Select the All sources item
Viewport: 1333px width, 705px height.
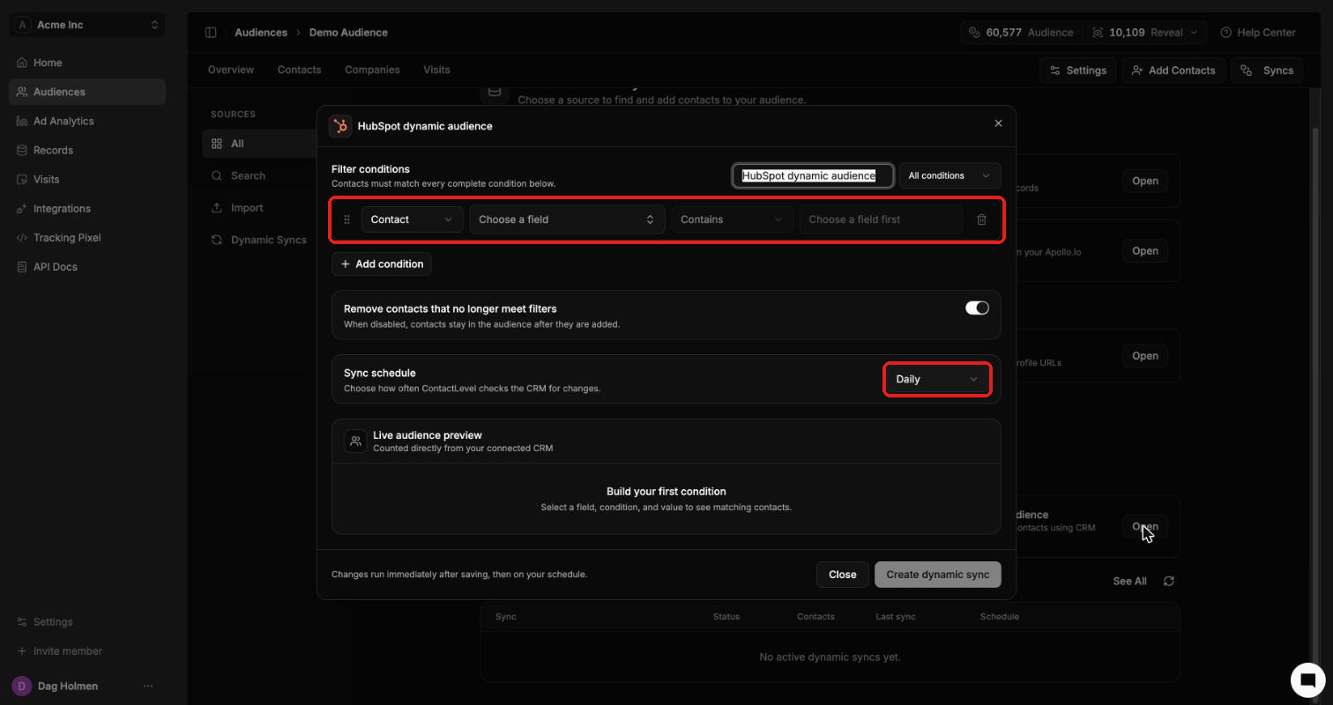coord(260,144)
